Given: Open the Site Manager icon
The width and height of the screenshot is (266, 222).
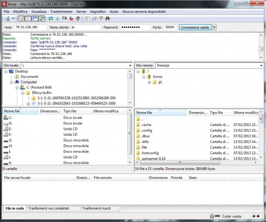Looking at the screenshot, I should (x=7, y=18).
